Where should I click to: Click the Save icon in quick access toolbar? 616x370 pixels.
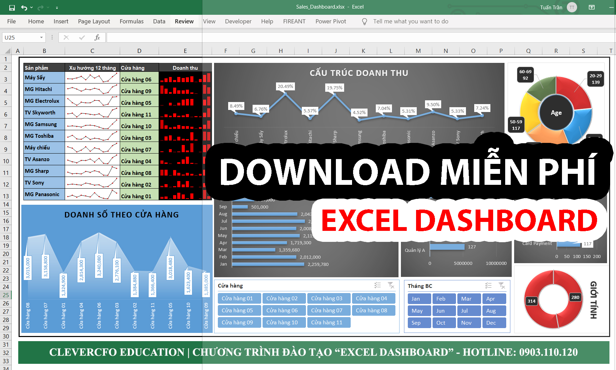coord(12,8)
